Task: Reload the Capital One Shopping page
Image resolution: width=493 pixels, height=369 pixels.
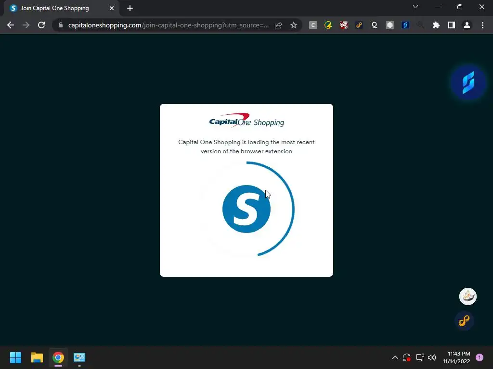Action: click(x=41, y=25)
